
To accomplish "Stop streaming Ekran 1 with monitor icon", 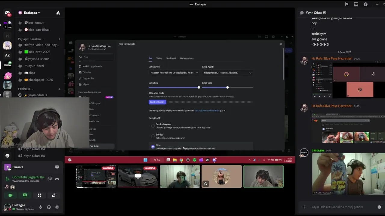I will coord(57,167).
